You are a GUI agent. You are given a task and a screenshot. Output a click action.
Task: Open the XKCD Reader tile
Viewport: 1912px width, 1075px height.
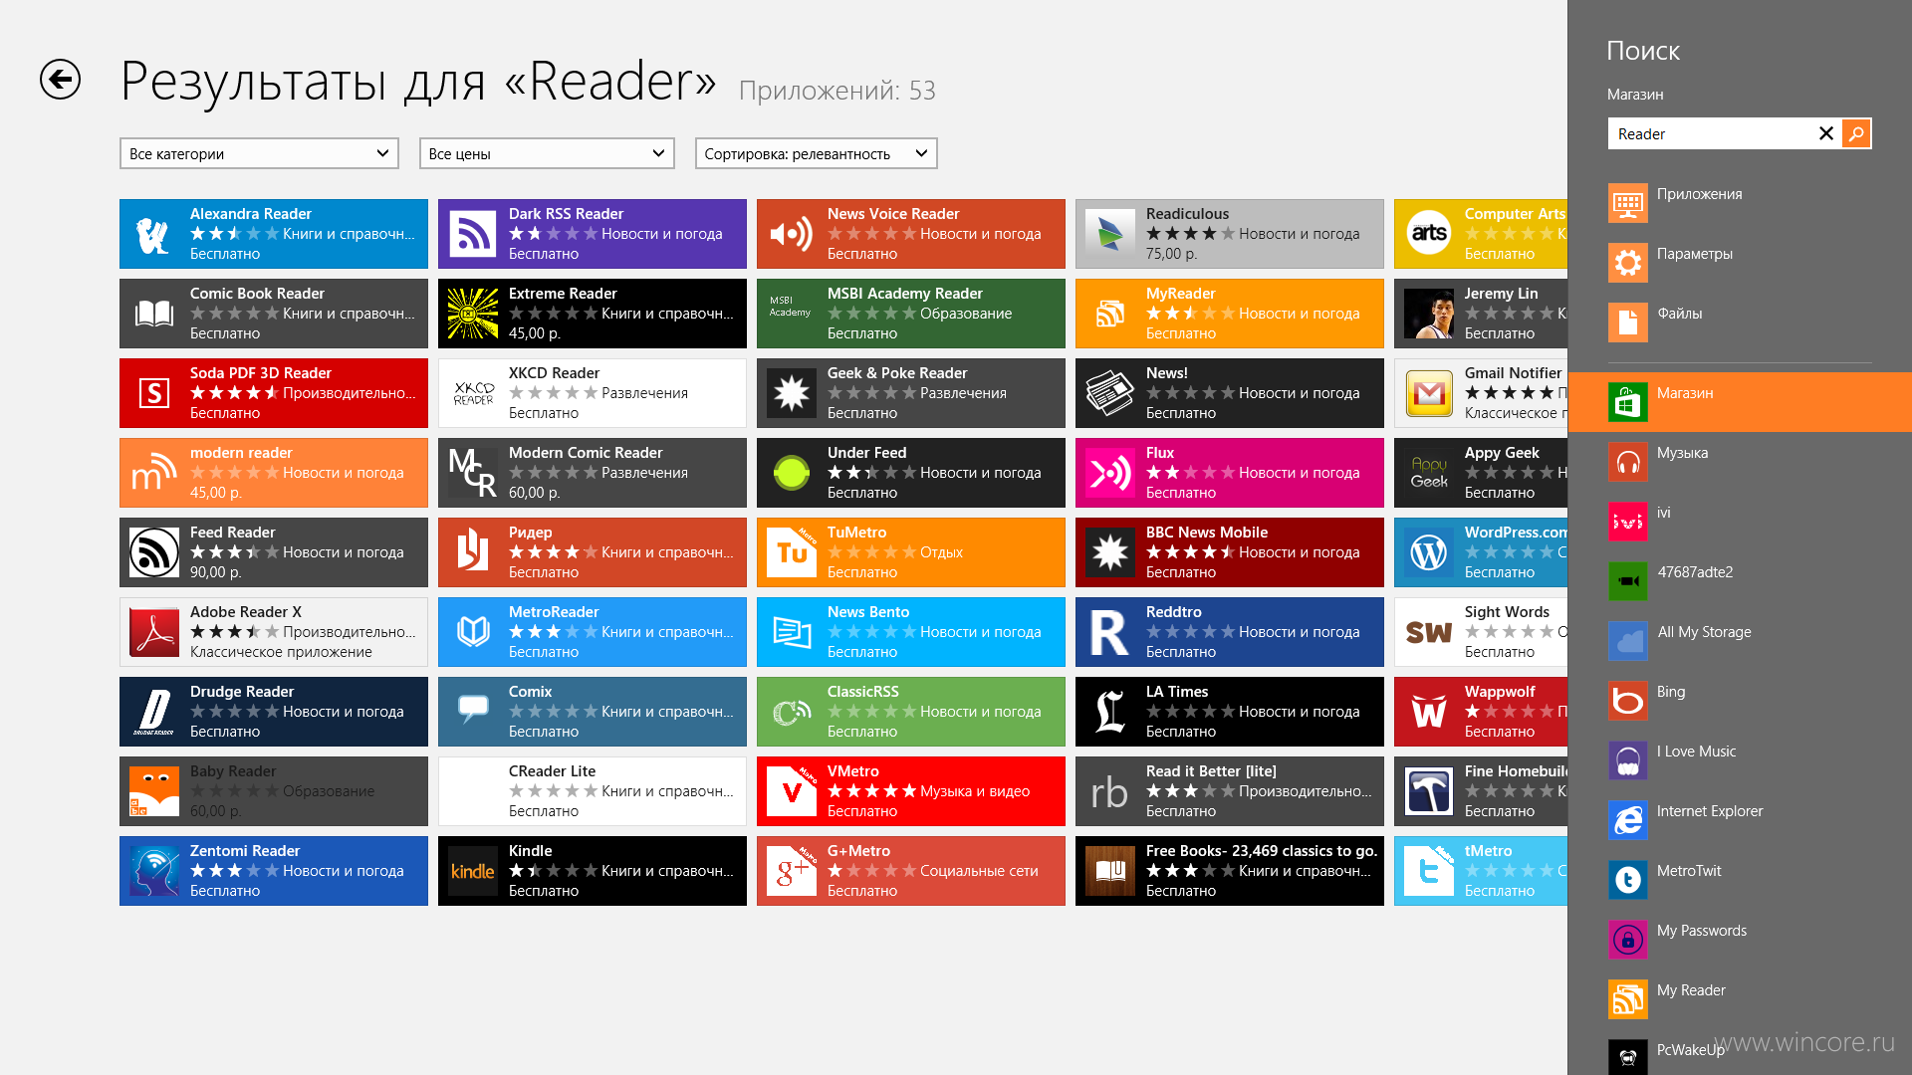[x=593, y=393]
